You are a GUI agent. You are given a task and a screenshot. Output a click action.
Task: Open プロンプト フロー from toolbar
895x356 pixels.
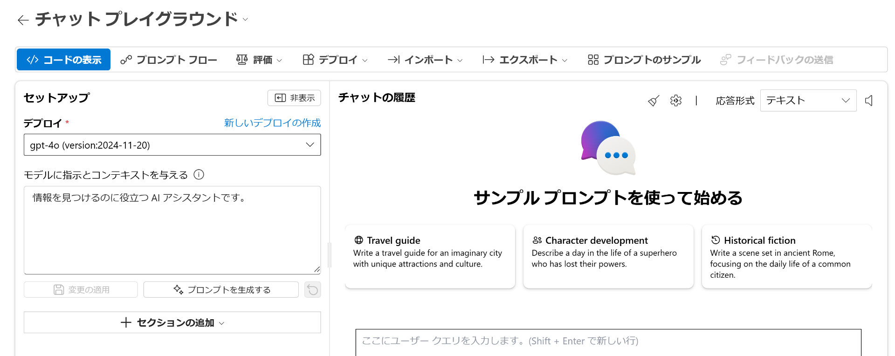coord(169,60)
